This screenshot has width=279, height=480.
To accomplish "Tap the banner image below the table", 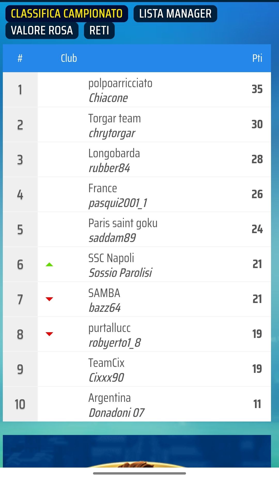I will pos(137,451).
